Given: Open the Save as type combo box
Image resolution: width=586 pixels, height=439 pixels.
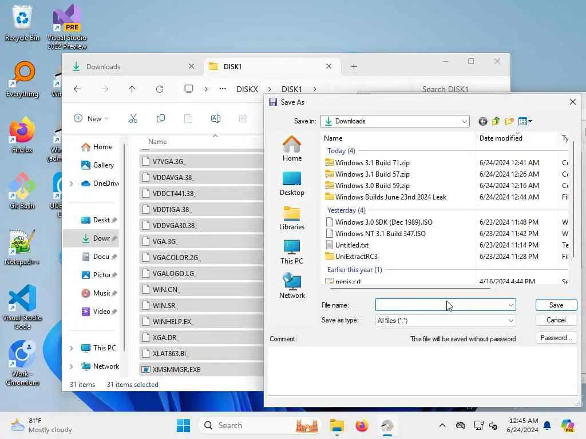Looking at the screenshot, I should [x=445, y=321].
